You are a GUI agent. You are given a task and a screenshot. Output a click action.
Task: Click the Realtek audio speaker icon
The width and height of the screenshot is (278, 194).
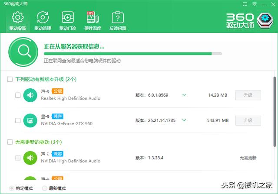(30, 95)
